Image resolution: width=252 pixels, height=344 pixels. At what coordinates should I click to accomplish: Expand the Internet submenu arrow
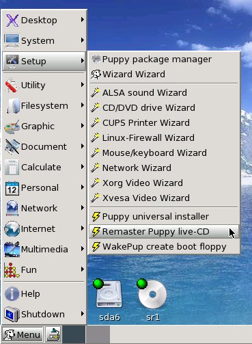point(83,228)
